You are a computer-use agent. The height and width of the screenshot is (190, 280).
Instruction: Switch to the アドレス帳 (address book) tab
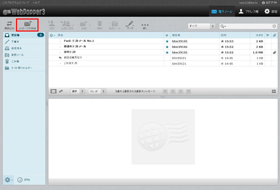click(x=249, y=11)
